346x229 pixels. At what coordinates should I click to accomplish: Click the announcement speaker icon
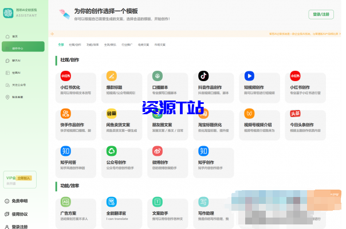[52, 34]
